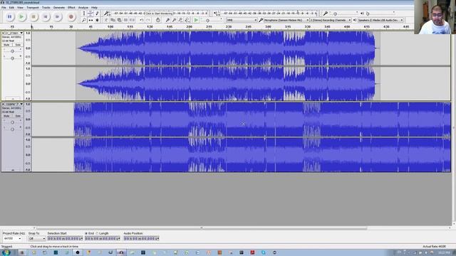Solo the second (bottom) track

click(x=17, y=116)
